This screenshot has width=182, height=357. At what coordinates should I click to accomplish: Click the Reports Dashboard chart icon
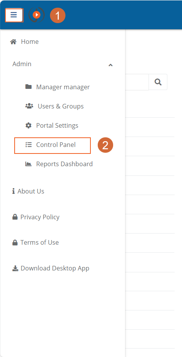tap(28, 164)
